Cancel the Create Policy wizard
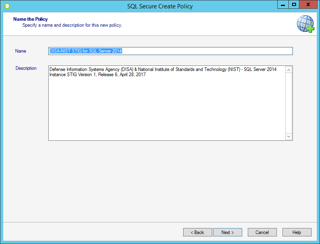Image resolution: width=320 pixels, height=244 pixels. click(x=262, y=232)
